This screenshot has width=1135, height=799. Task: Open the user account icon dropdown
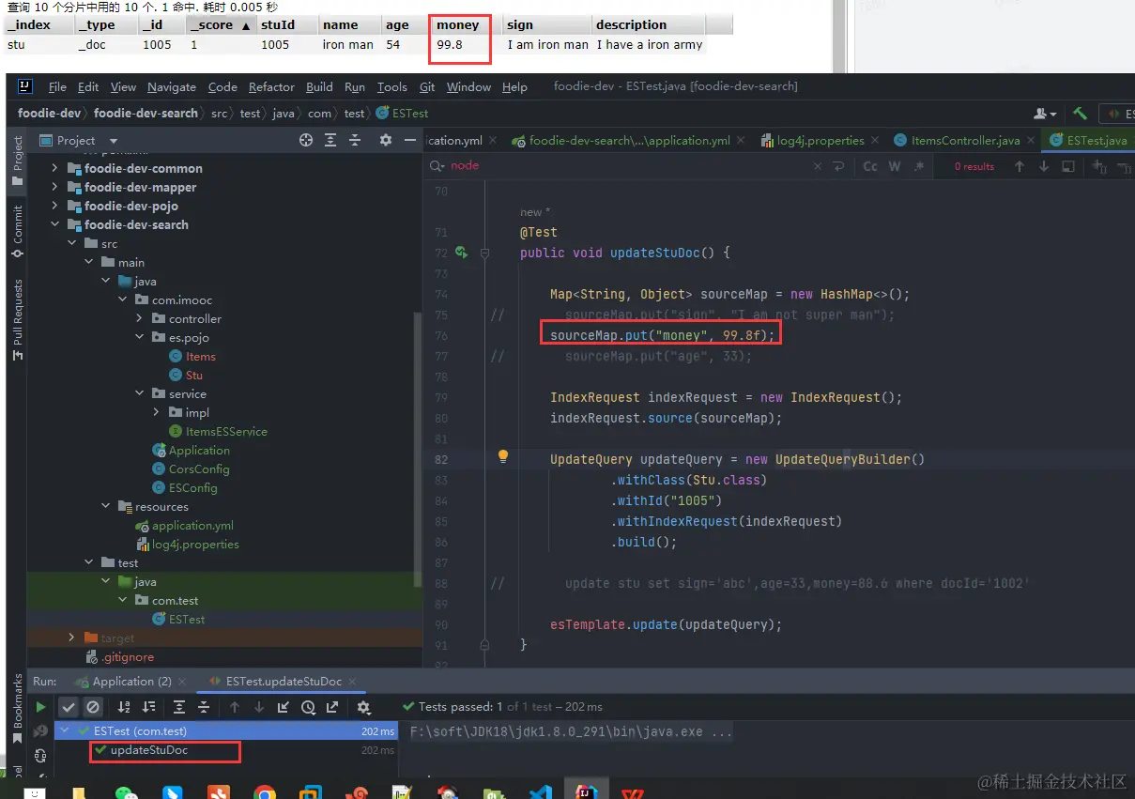click(x=1045, y=114)
